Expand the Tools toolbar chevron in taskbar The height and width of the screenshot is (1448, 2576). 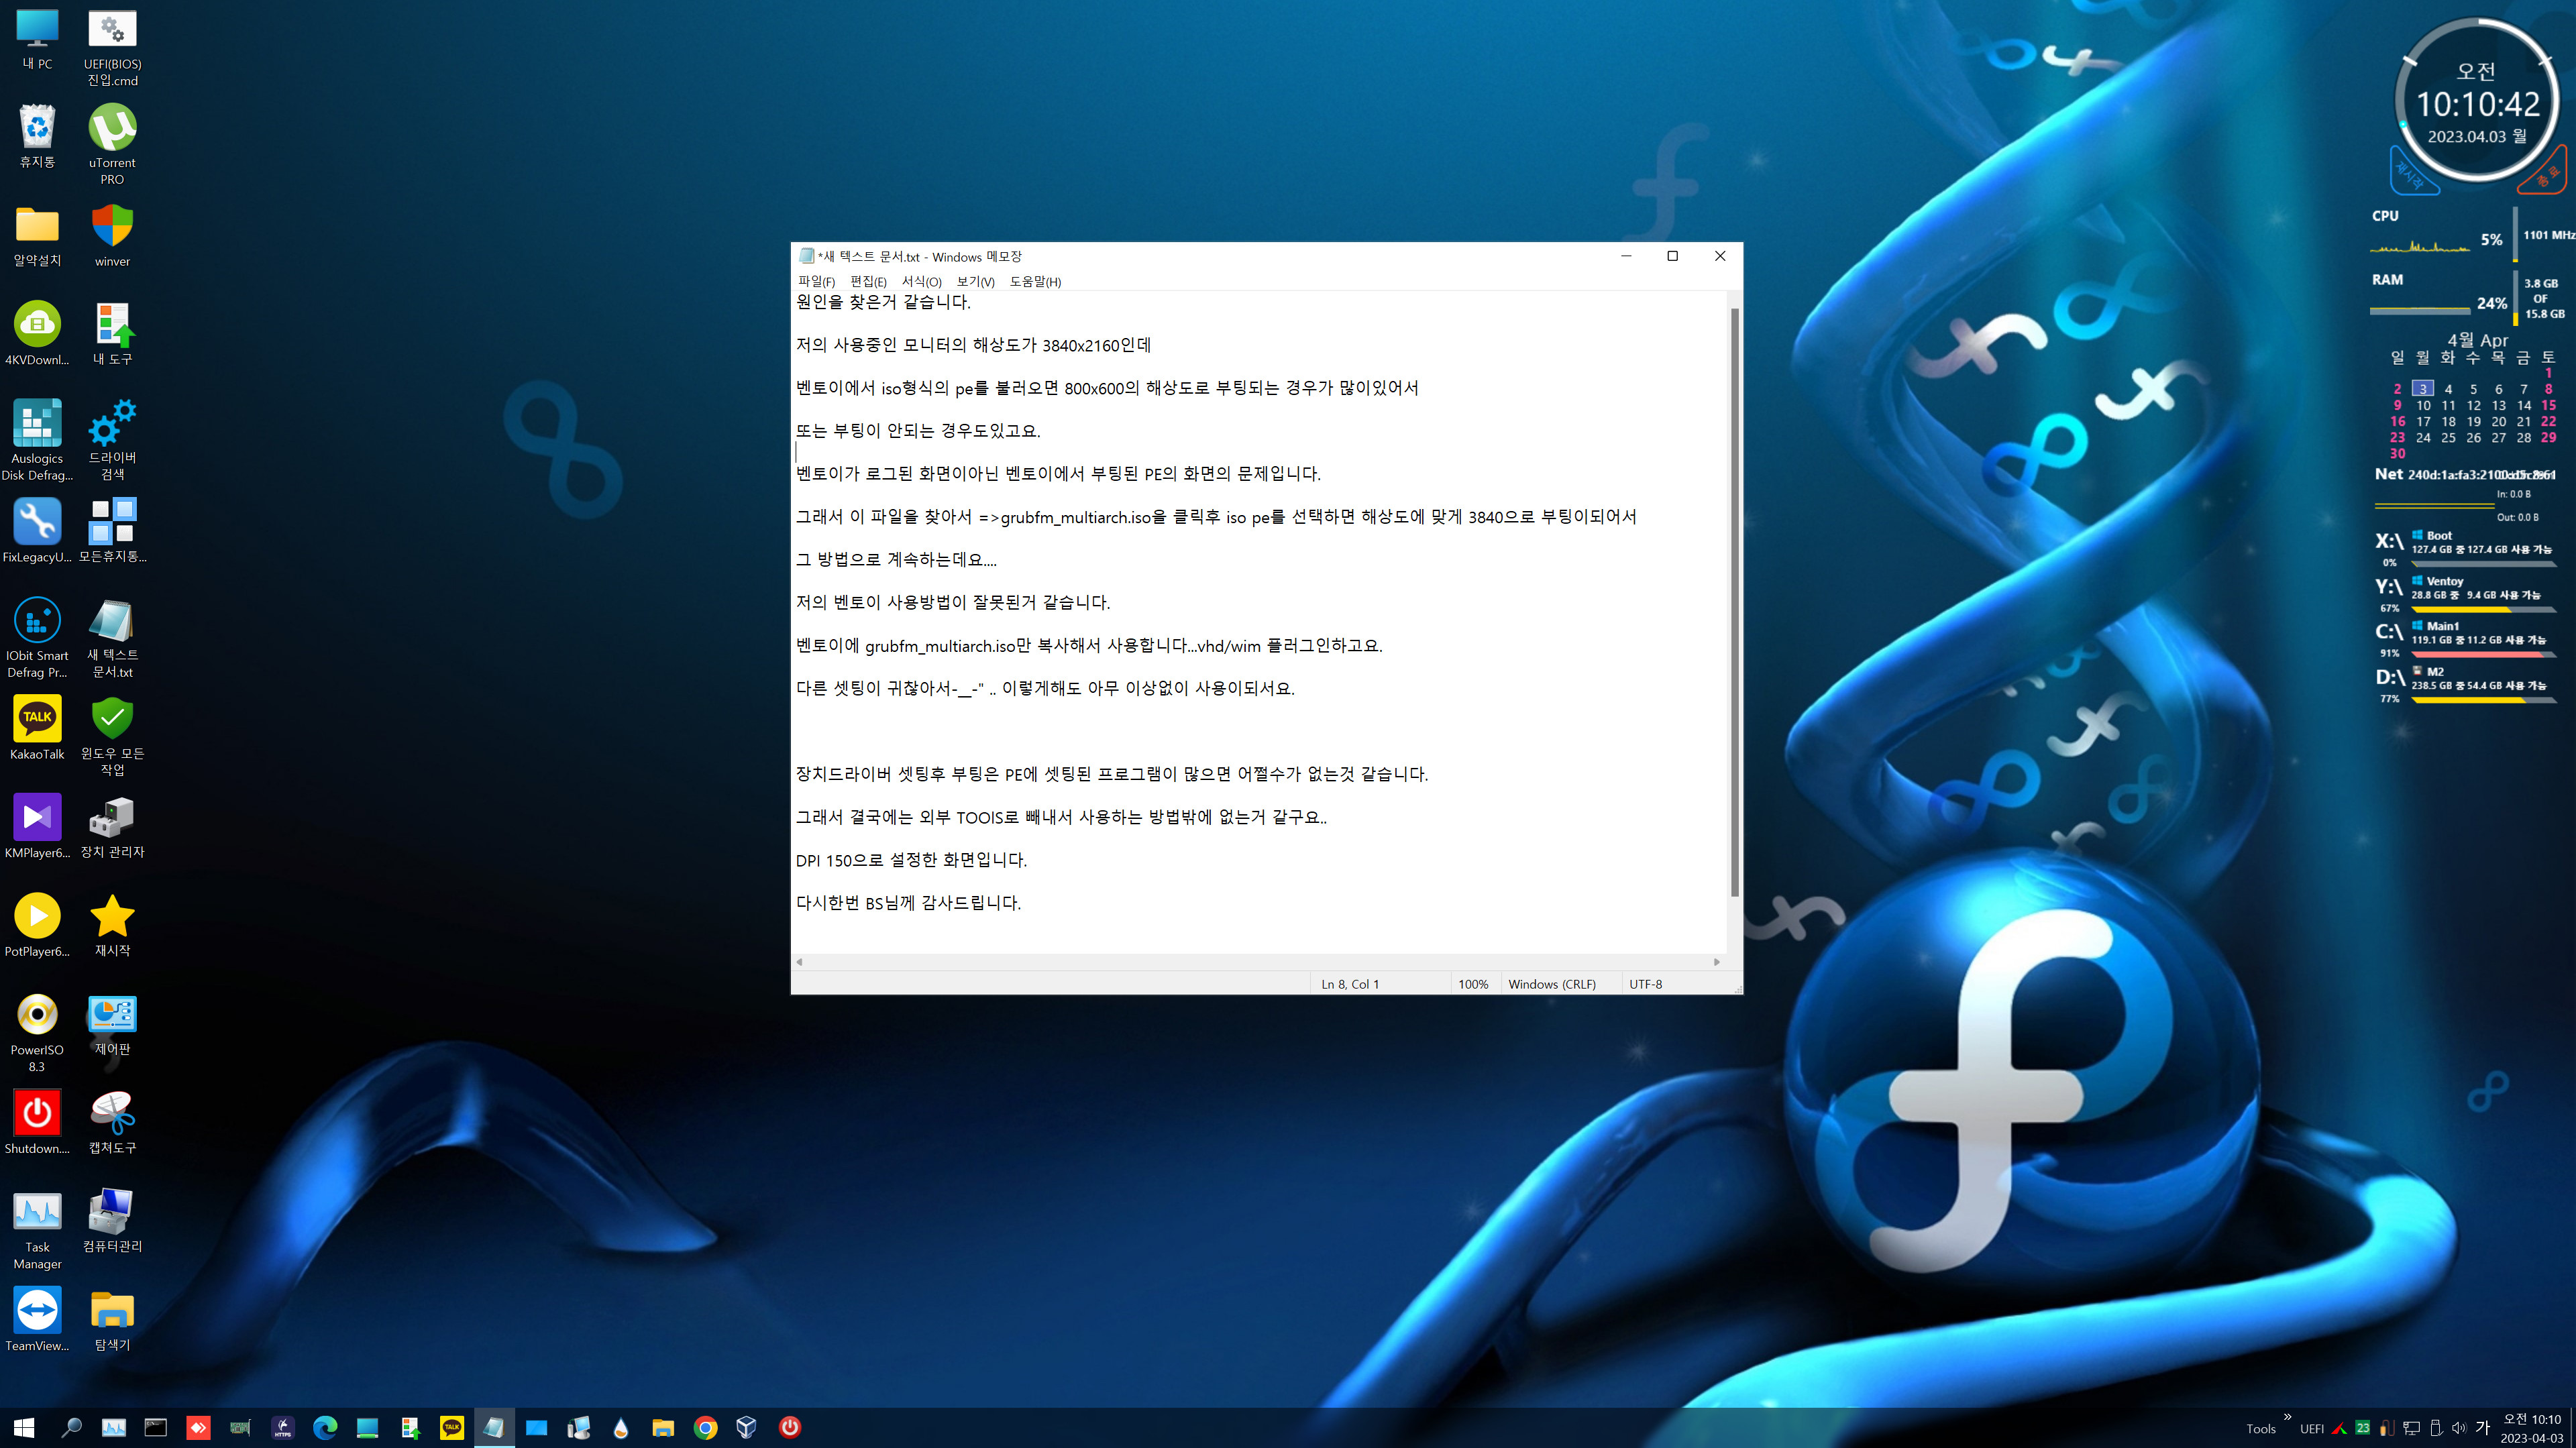coord(2287,1416)
